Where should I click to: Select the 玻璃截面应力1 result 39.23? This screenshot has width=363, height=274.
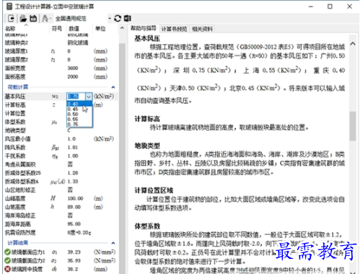(x=74, y=252)
